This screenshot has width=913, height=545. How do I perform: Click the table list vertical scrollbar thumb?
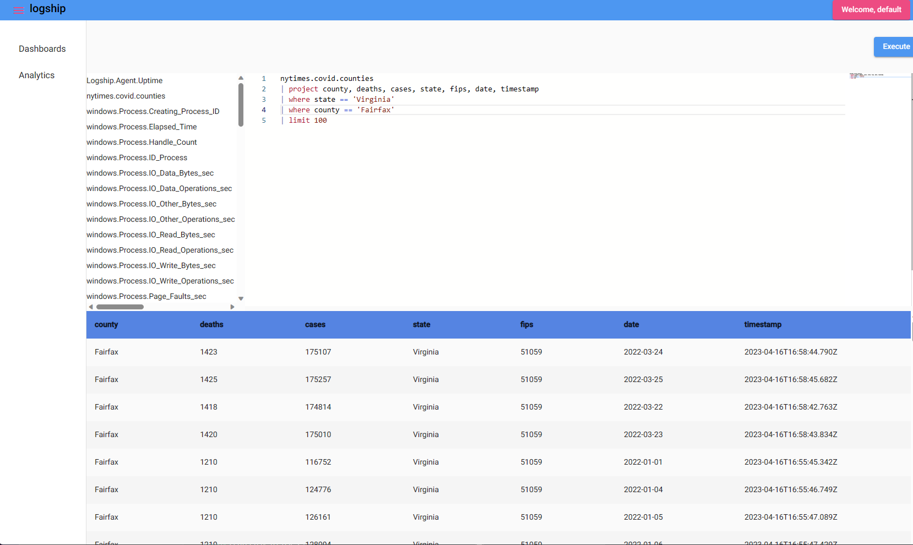pos(241,105)
